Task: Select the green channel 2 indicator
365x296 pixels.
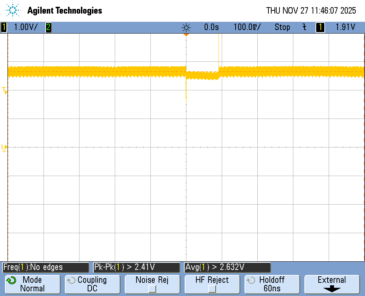Action: 48,27
